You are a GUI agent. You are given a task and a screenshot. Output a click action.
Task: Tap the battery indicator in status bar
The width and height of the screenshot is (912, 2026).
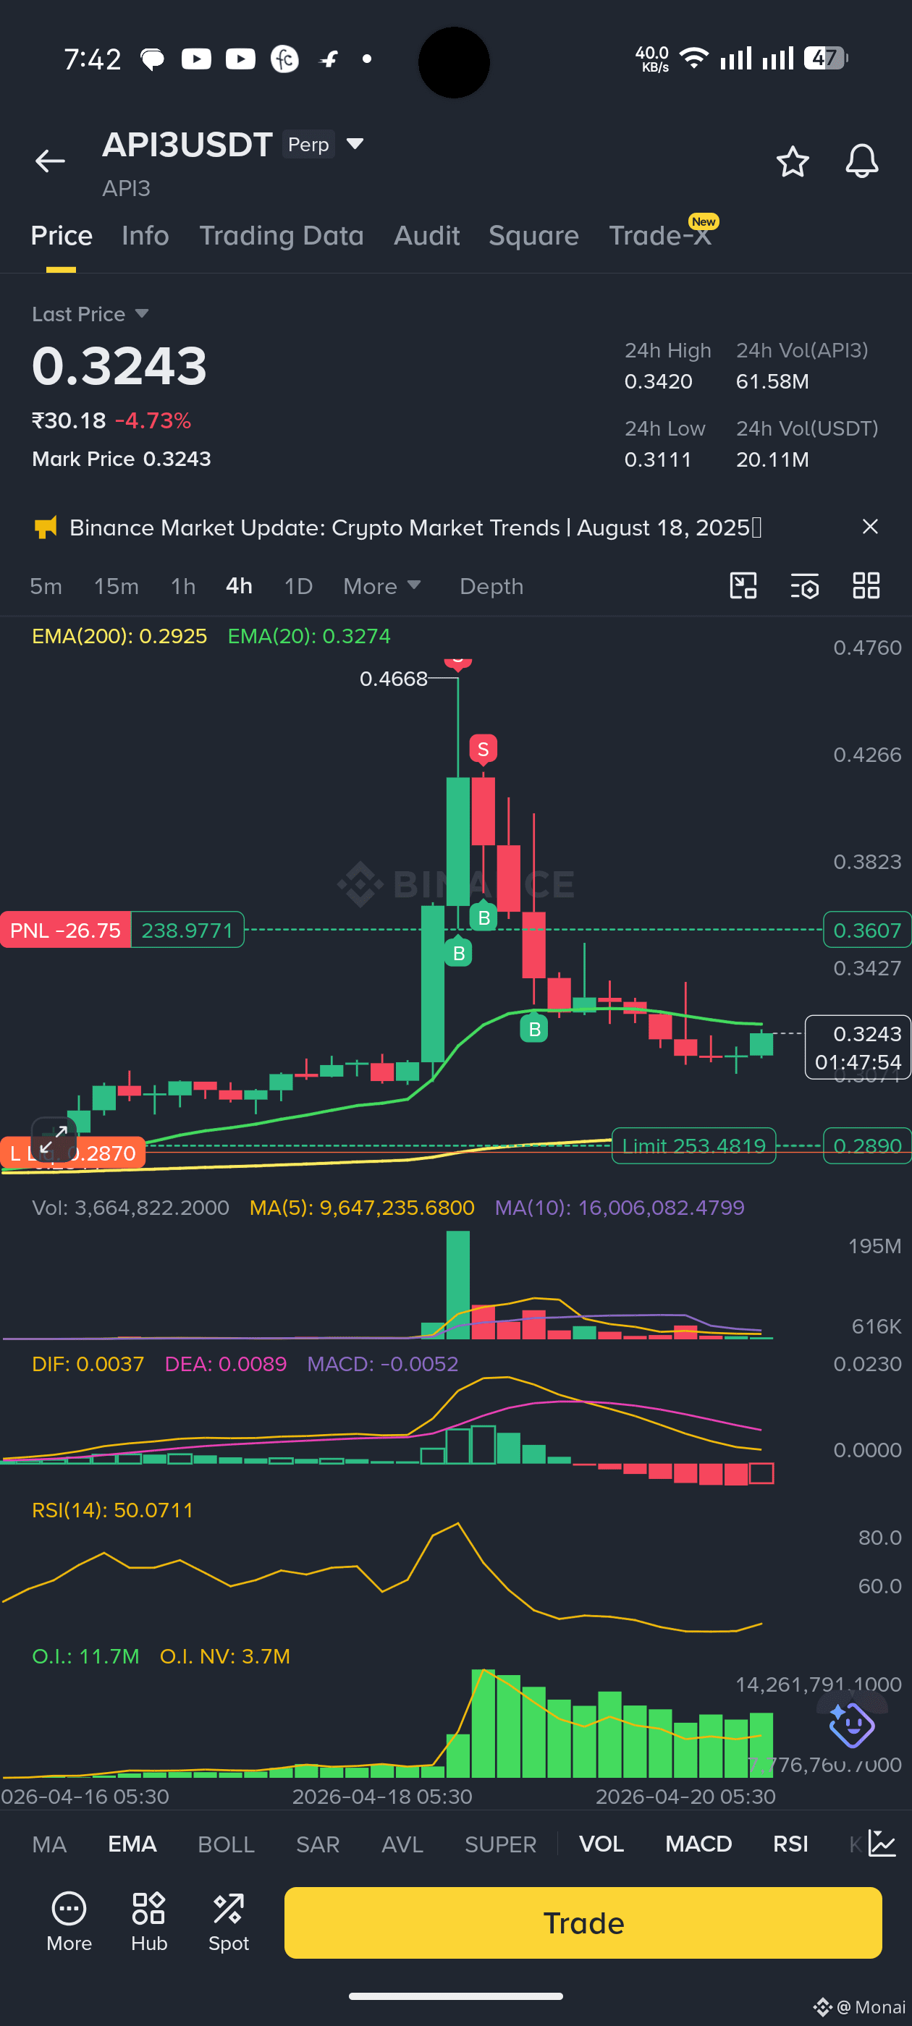point(825,58)
